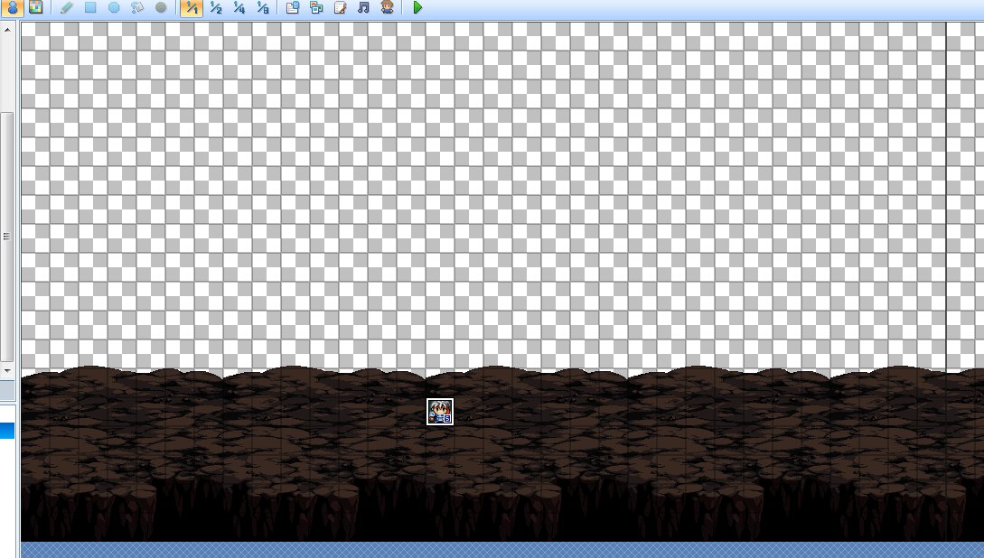
Task: Set map zoom to 1/2 scale
Action: pyautogui.click(x=215, y=7)
